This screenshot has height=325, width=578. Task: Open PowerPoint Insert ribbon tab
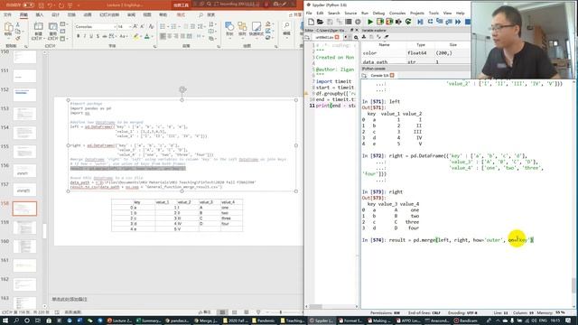pyautogui.click(x=40, y=14)
